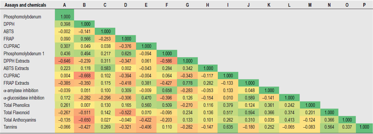
Task: Click the −0.650 cell in Total Anthocyanins row
Action: 84,120
